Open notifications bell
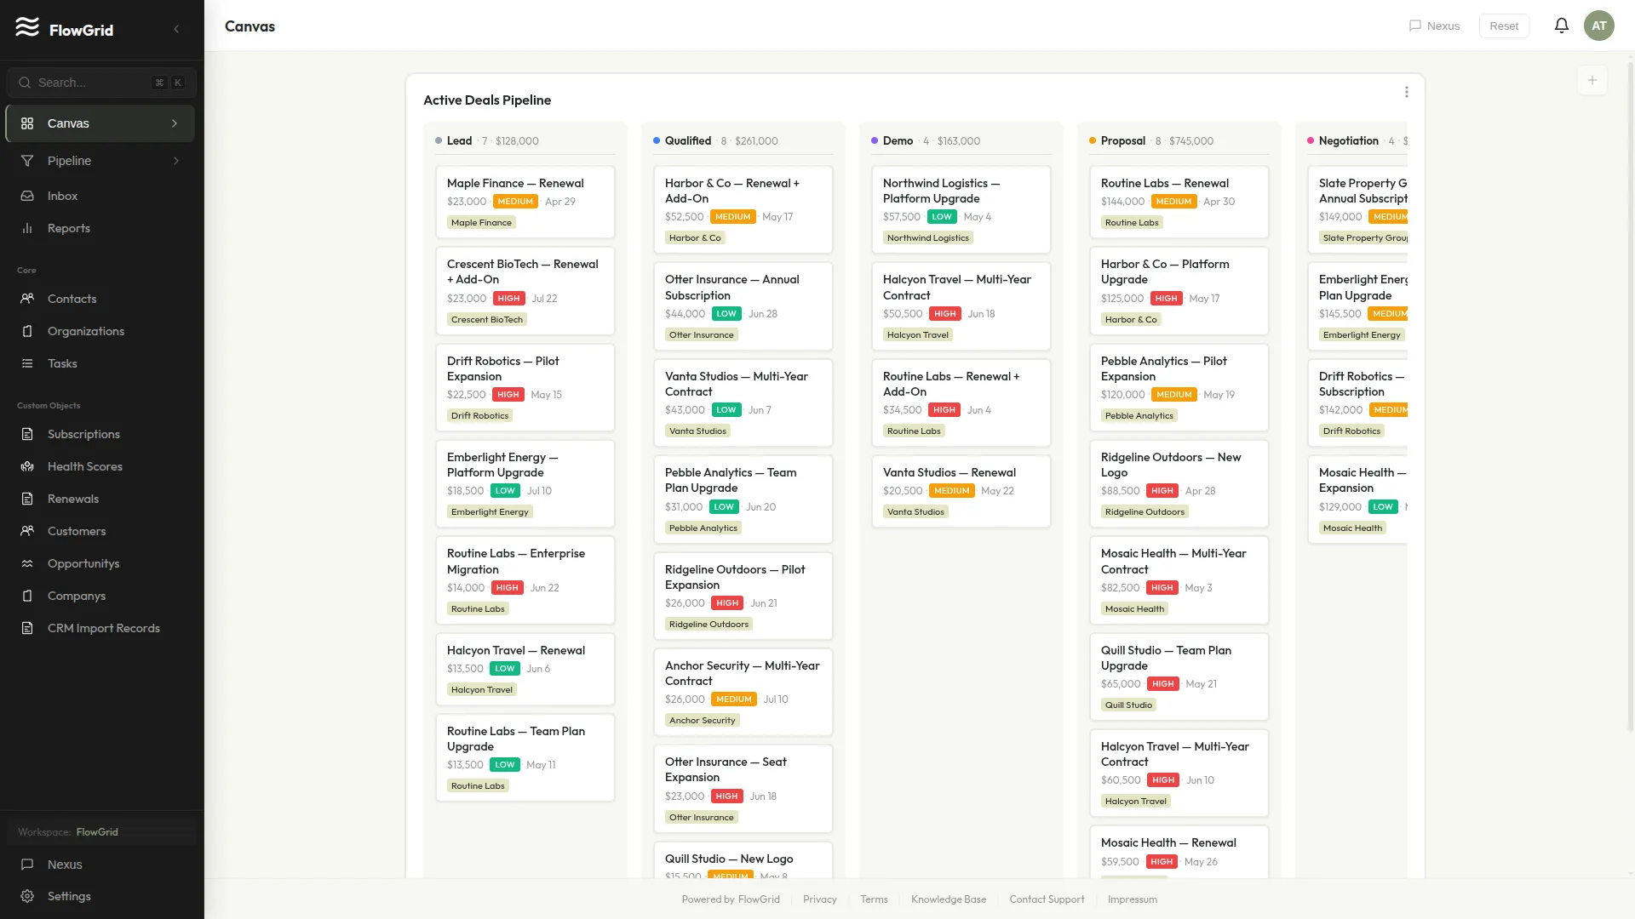The width and height of the screenshot is (1635, 919). click(1561, 26)
